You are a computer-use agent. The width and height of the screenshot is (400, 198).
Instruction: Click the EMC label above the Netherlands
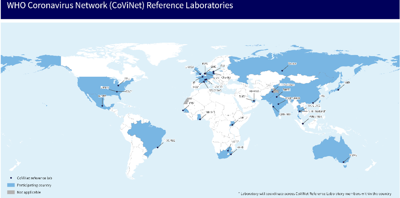pos(213,67)
